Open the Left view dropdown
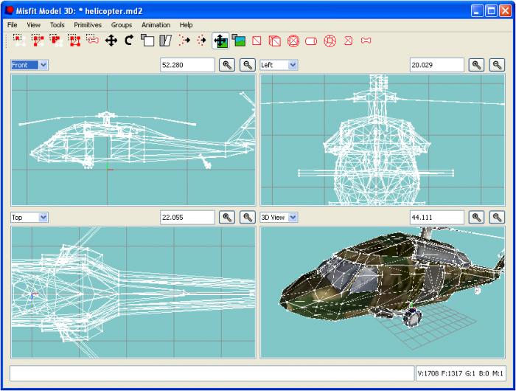The image size is (516, 391). (279, 65)
